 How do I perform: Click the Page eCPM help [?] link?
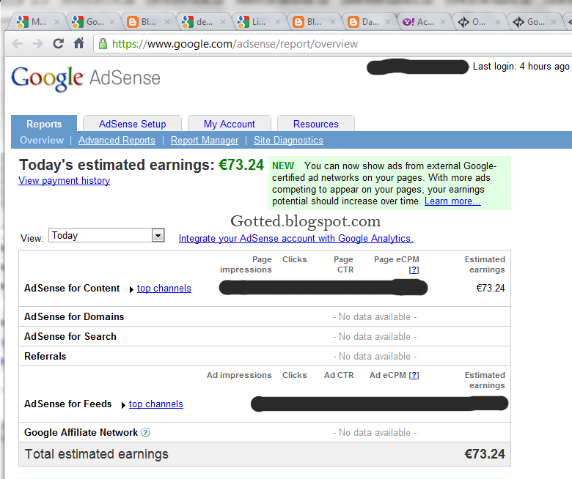click(x=414, y=270)
